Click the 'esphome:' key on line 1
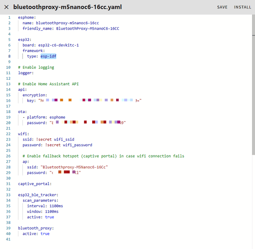255x249 pixels. pos(27,17)
